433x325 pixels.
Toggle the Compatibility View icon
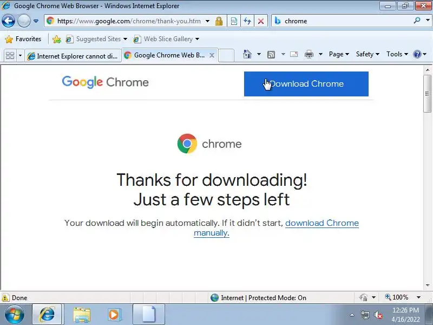coord(234,21)
